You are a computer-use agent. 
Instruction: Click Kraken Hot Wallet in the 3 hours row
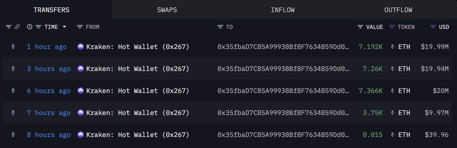[x=137, y=69]
